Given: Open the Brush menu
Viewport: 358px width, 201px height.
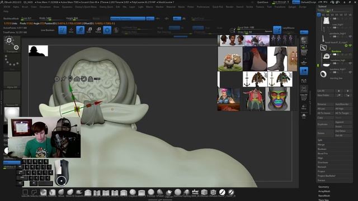Looking at the screenshot, I should point(25,7).
